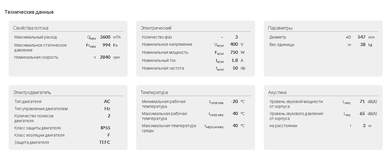
Task: Click the 2840 rpm nominal speed value
Action: 105,57
